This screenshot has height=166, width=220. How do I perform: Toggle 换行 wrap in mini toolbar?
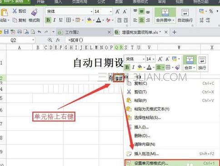coord(202,63)
